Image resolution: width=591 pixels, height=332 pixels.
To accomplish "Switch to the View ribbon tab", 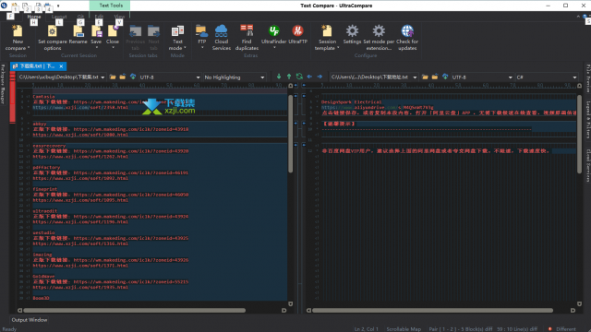I will point(119,17).
